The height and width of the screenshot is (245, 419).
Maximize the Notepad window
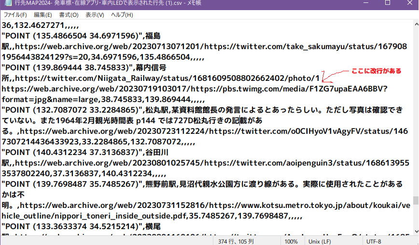tap(388, 3)
